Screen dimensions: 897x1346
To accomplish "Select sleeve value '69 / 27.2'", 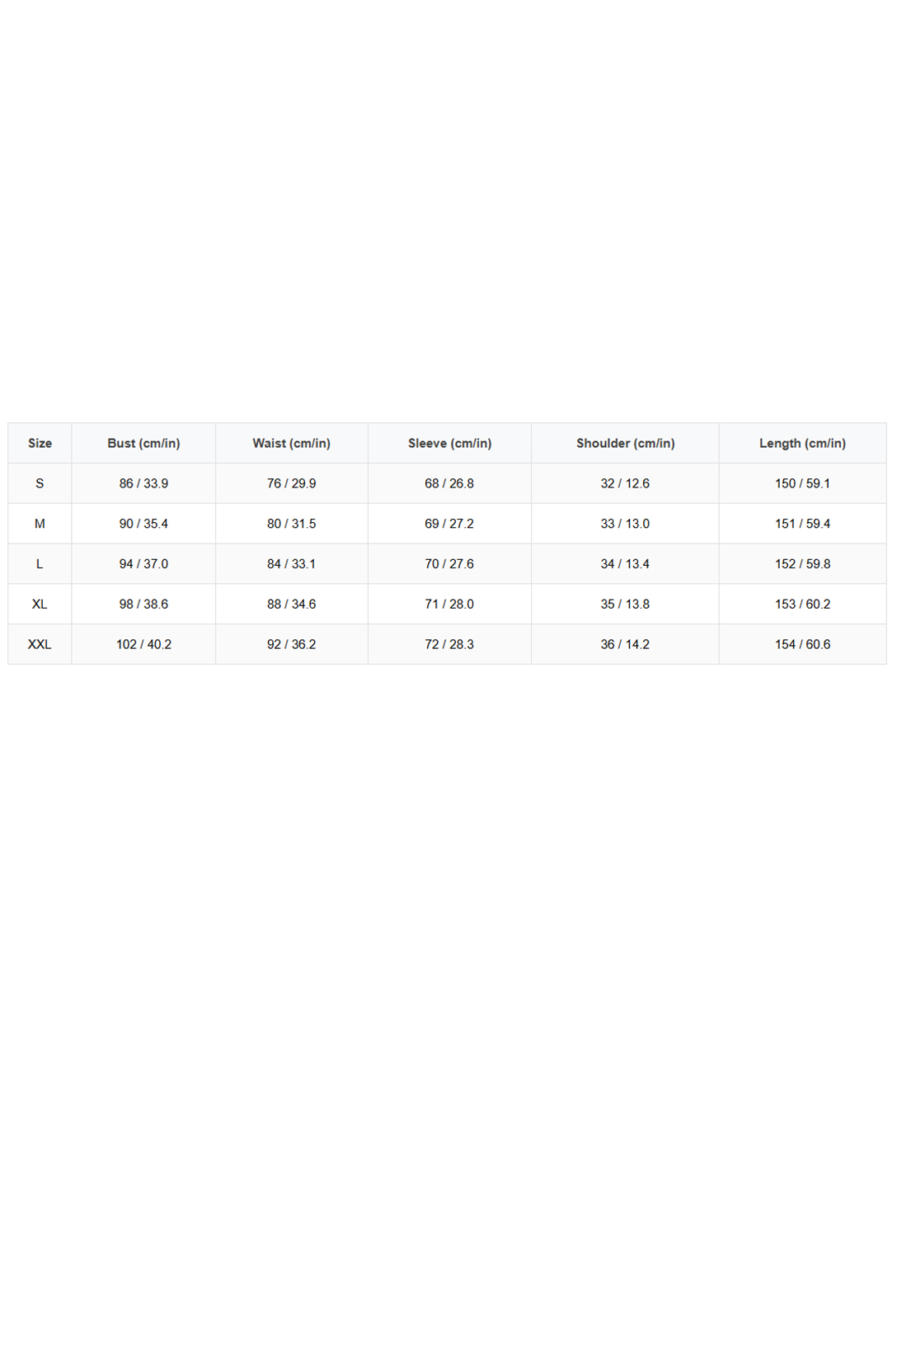I will click(x=449, y=524).
